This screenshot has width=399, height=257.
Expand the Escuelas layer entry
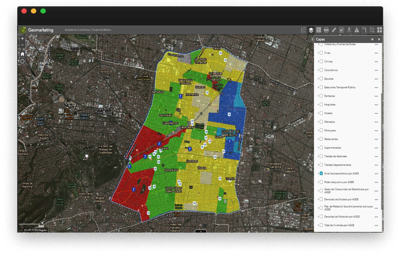pos(318,79)
